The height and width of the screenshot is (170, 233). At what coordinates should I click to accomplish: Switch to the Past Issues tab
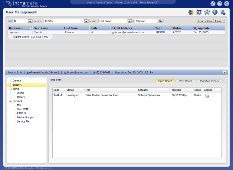(185, 81)
